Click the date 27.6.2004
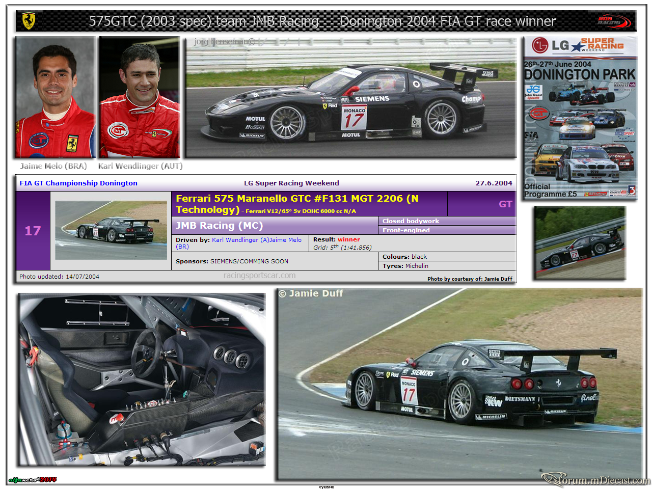Screen dimensions: 652x489 [x=494, y=183]
